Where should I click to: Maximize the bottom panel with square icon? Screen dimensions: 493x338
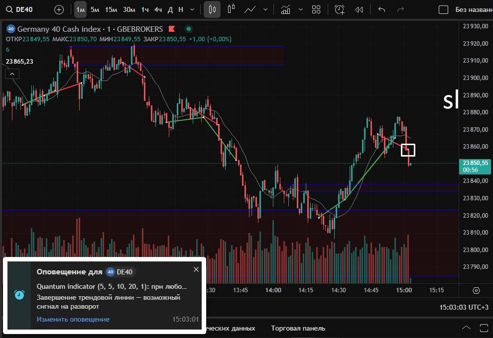(x=484, y=328)
